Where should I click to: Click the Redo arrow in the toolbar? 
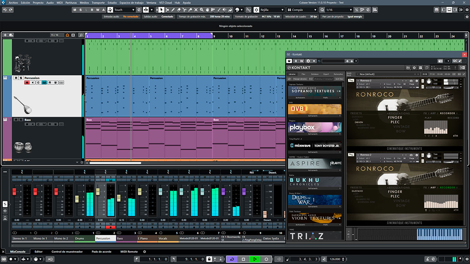[x=10, y=10]
